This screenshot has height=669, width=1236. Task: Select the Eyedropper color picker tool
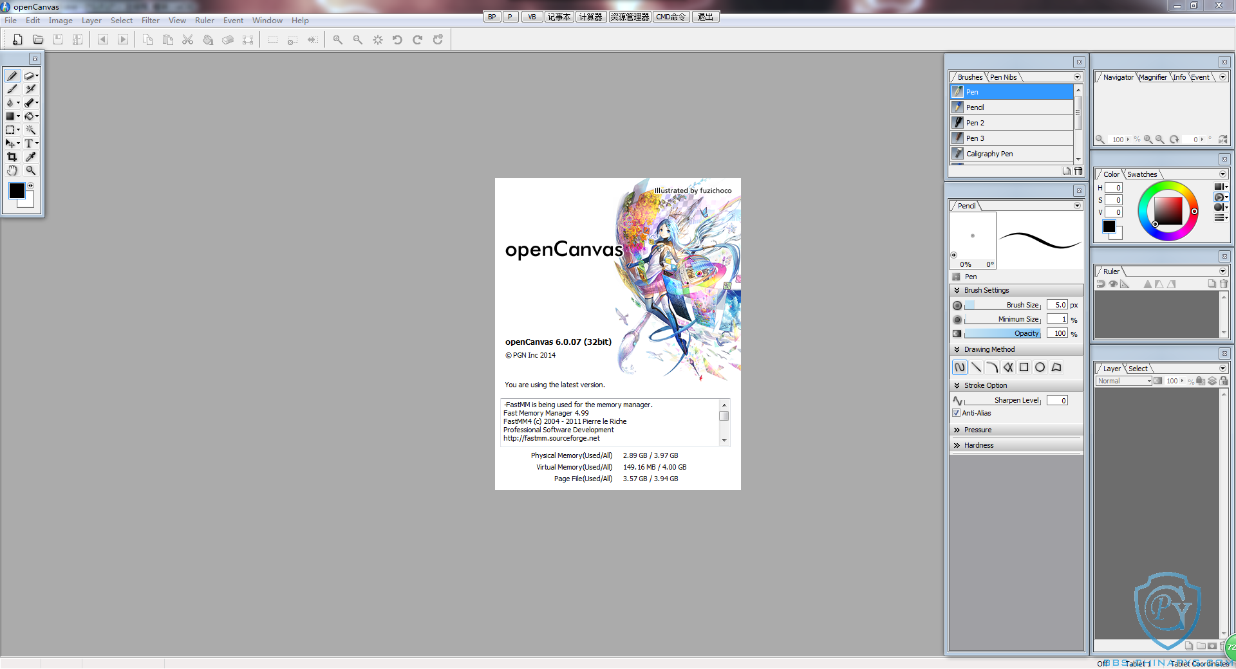click(30, 157)
